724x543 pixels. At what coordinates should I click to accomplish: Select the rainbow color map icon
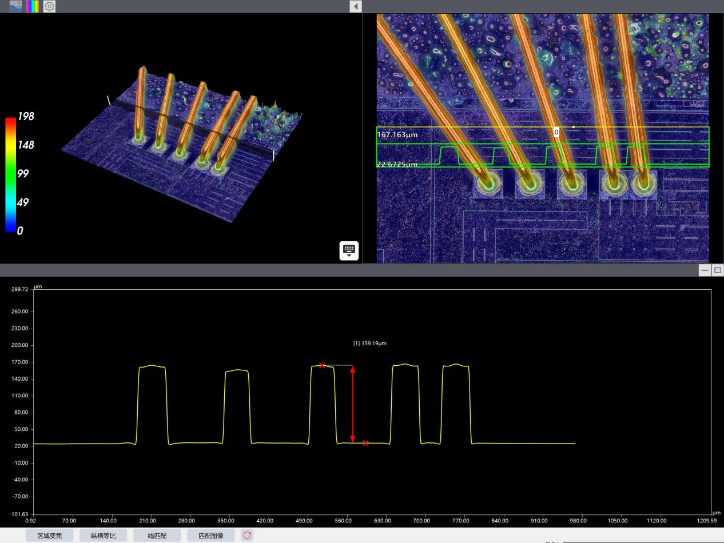(33, 6)
